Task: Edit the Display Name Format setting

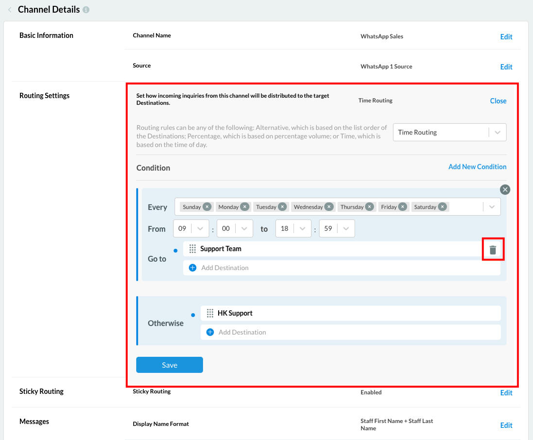Action: click(x=506, y=425)
